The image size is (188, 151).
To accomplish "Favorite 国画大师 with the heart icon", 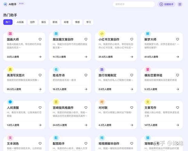I will coord(40,39).
